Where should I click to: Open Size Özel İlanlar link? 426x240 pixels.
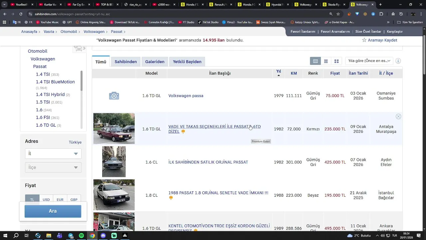point(368,32)
